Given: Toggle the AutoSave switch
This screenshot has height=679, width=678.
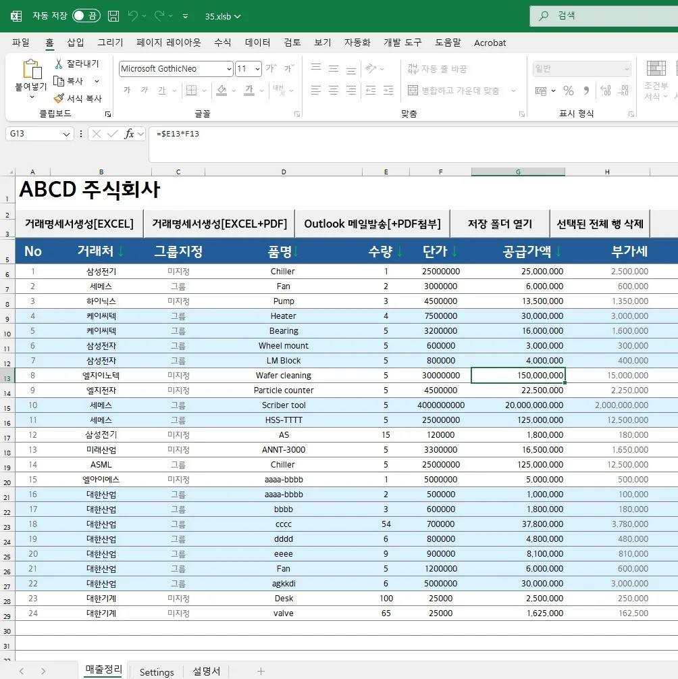Looking at the screenshot, I should click(x=86, y=16).
